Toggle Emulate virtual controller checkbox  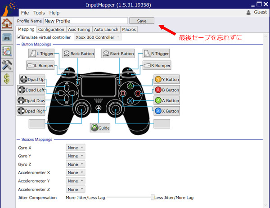click(x=19, y=37)
